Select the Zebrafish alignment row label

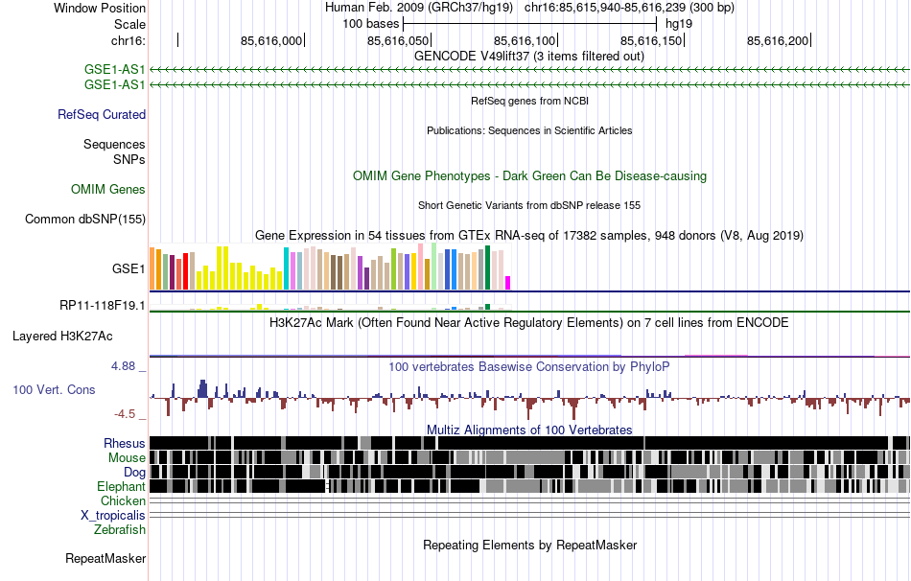pos(120,529)
